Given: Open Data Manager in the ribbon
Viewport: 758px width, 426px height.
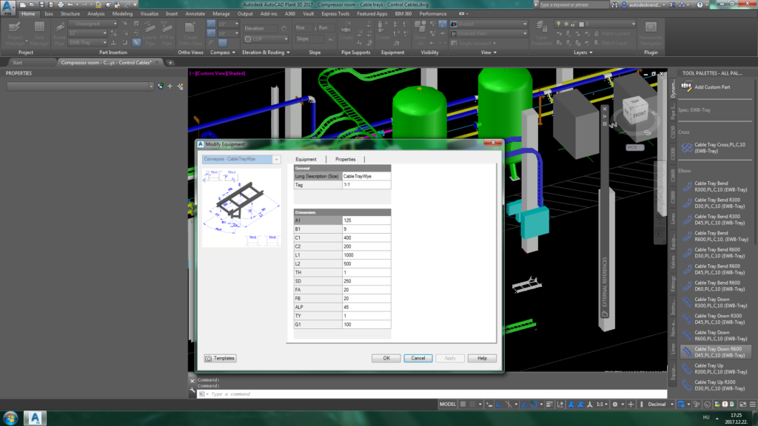Looking at the screenshot, I should [x=39, y=33].
